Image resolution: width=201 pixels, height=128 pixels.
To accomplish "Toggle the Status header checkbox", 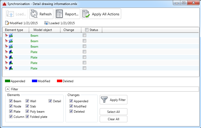I will [87, 30].
